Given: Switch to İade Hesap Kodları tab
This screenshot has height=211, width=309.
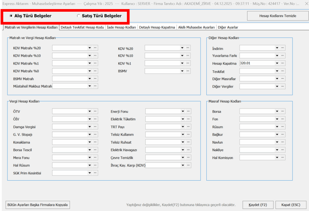Looking at the screenshot, I should [x=121, y=27].
